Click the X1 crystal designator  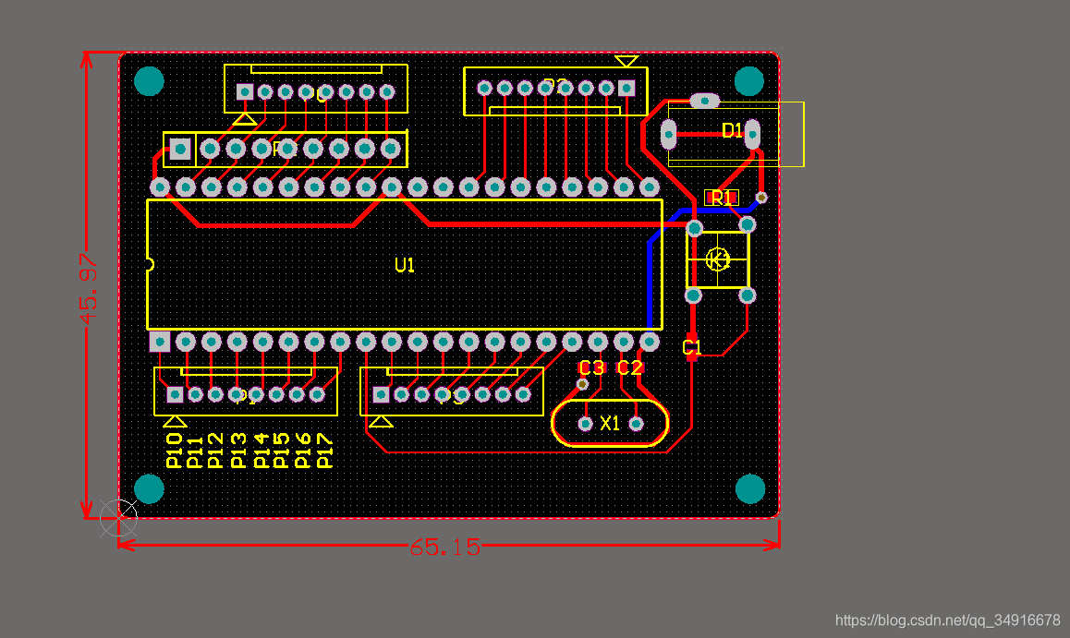click(x=610, y=423)
